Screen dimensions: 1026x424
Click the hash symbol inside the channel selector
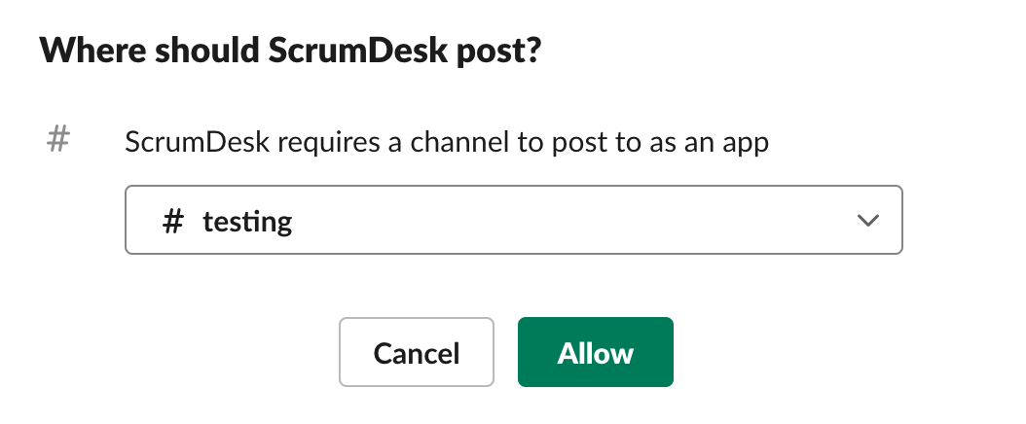(x=172, y=222)
